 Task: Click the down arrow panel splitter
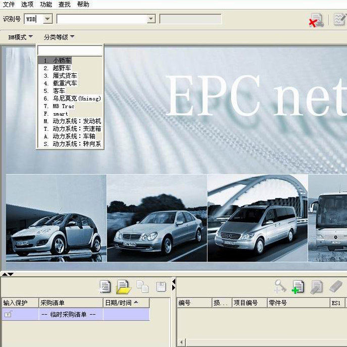pos(11,274)
